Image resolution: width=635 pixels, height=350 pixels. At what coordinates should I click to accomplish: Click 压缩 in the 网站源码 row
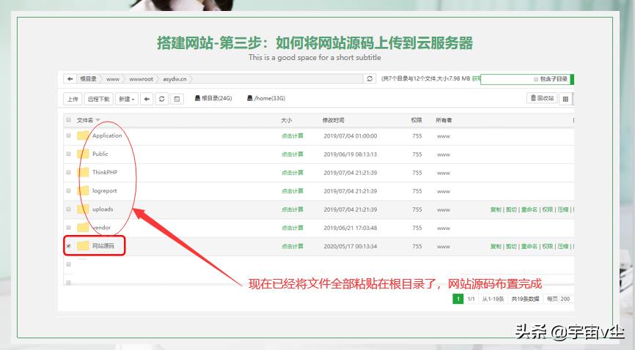point(563,246)
